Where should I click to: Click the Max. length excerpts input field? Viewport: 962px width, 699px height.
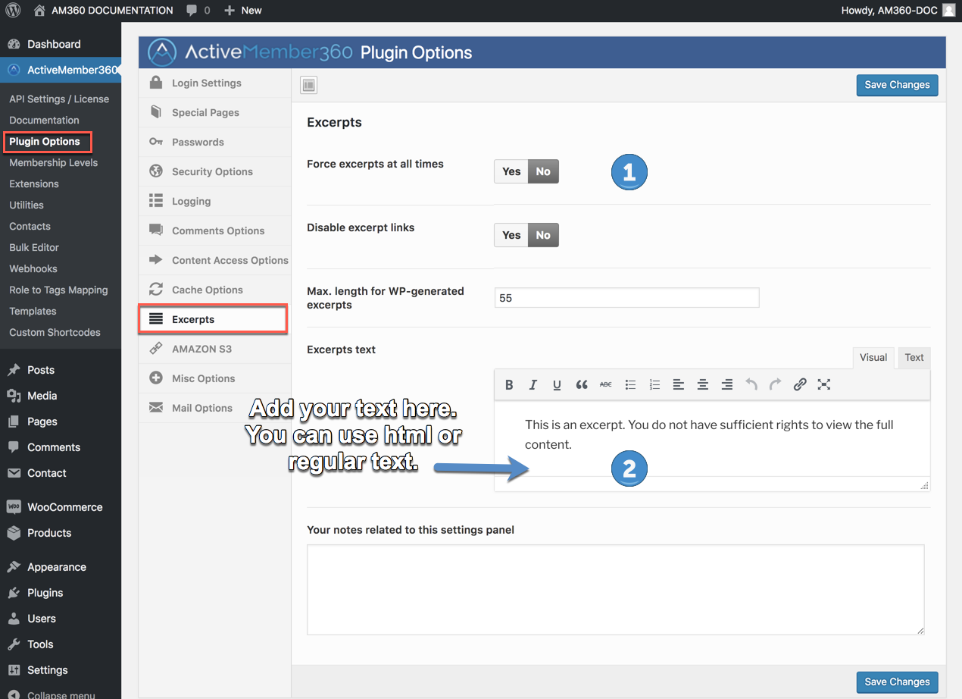[x=626, y=298]
